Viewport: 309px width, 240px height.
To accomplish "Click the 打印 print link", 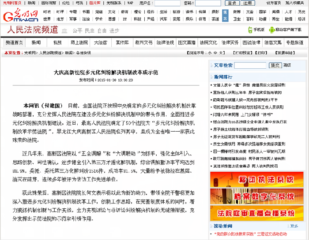I will coord(261,53).
